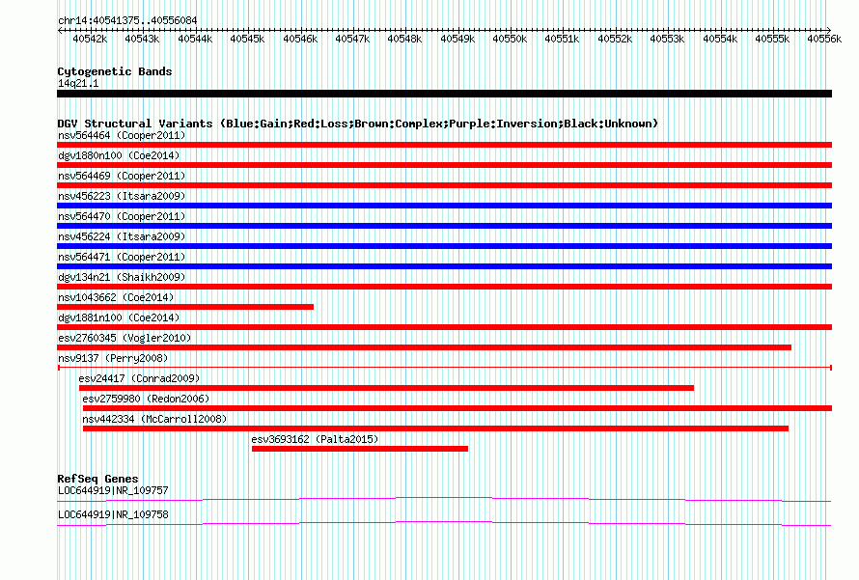Click the red bar under nsv564464
This screenshot has height=580, width=859.
click(444, 145)
